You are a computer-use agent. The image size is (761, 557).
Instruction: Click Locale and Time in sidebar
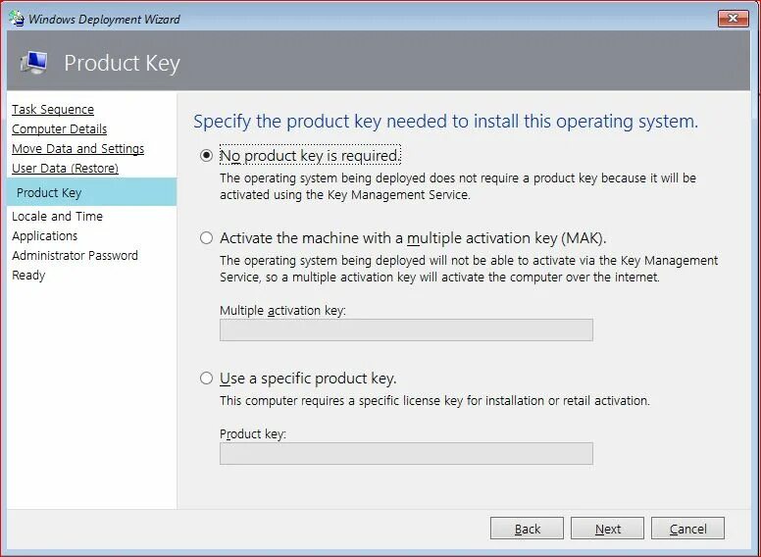[x=57, y=216]
